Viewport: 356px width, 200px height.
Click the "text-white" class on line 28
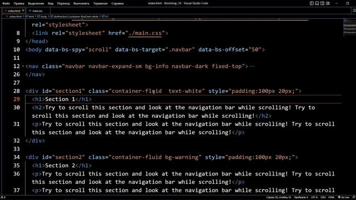pos(185,91)
